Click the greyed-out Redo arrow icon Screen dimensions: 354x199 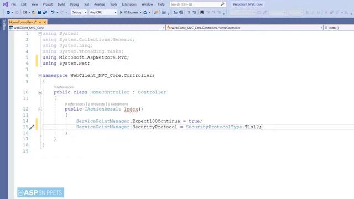coord(62,12)
